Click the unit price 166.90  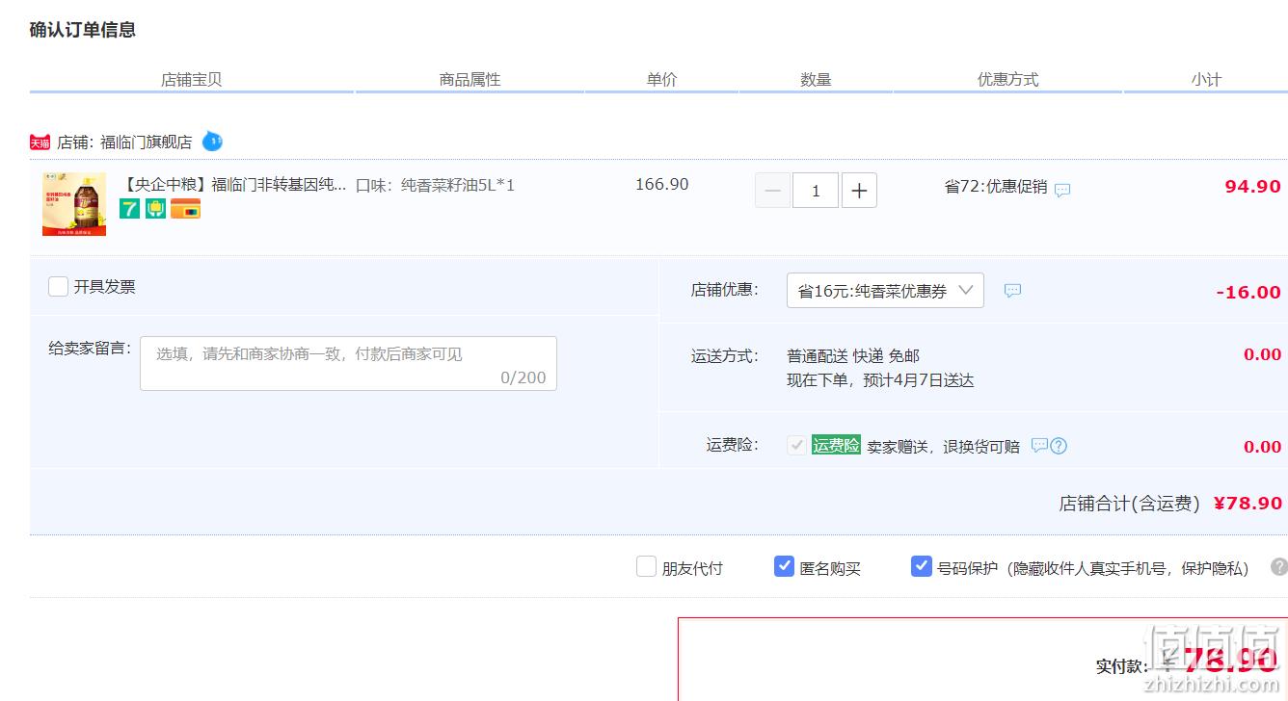(x=662, y=184)
